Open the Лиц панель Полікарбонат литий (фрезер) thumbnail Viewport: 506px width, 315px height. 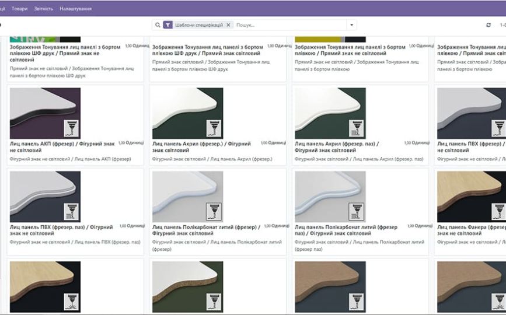click(x=187, y=197)
